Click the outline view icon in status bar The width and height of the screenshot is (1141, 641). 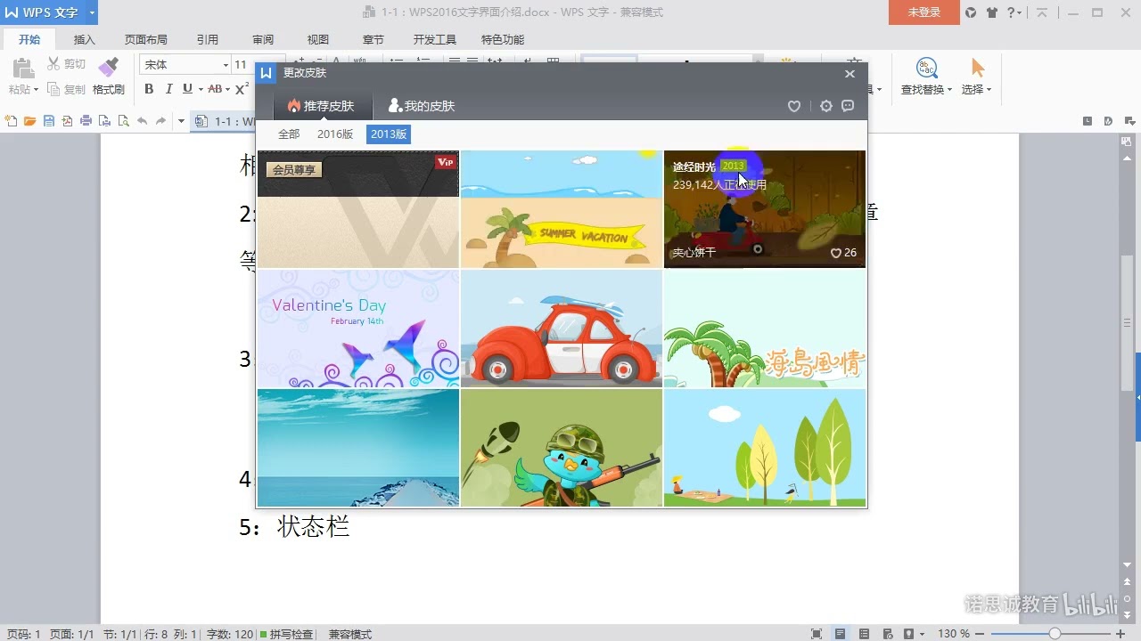click(864, 634)
